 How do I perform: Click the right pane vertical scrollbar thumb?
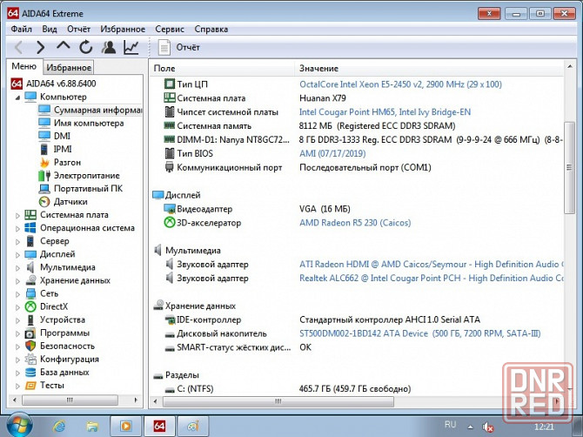coord(569,167)
